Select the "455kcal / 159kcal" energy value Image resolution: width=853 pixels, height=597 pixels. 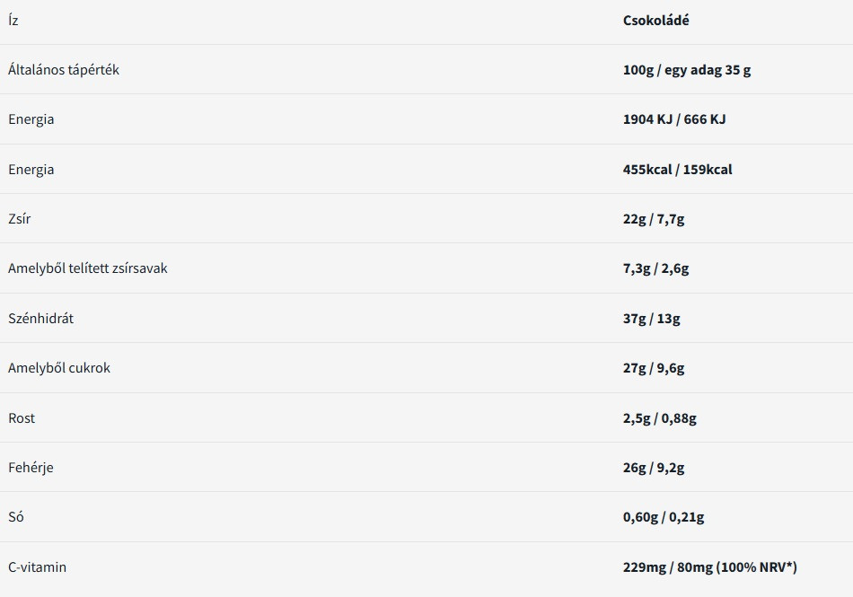[677, 170]
